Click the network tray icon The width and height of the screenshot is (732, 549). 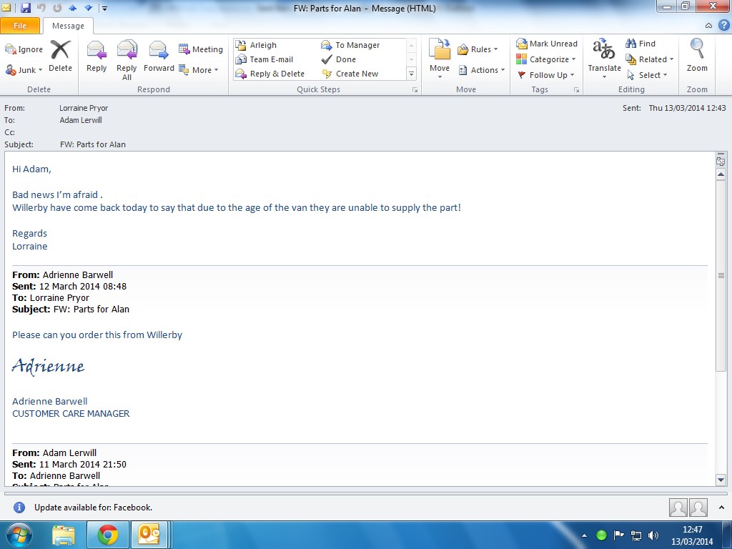(635, 535)
